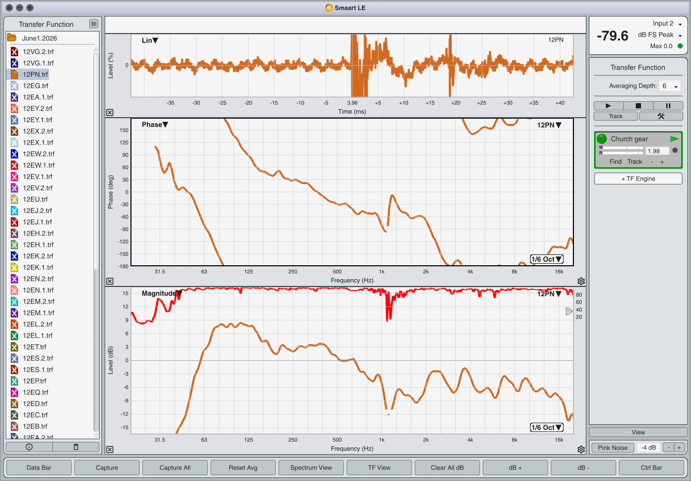Close the Phase plot pane
This screenshot has width=691, height=481.
(x=110, y=281)
